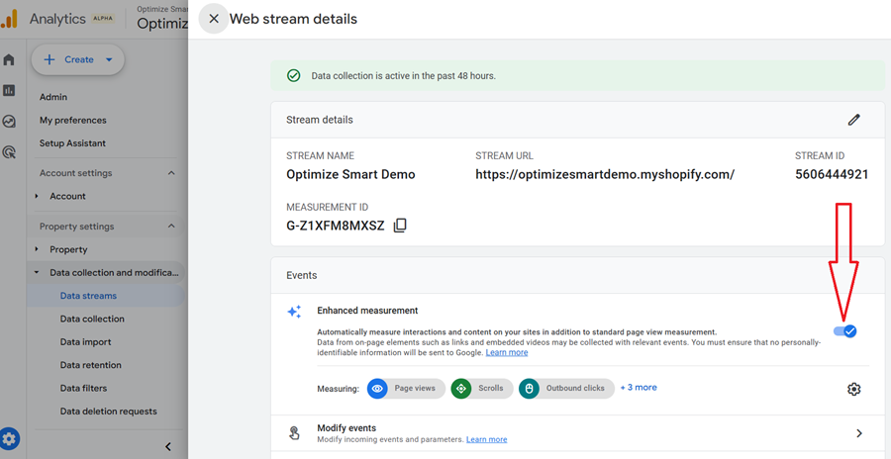The width and height of the screenshot is (891, 459).
Task: Click the Scrolls chip icon
Action: pyautogui.click(x=460, y=389)
